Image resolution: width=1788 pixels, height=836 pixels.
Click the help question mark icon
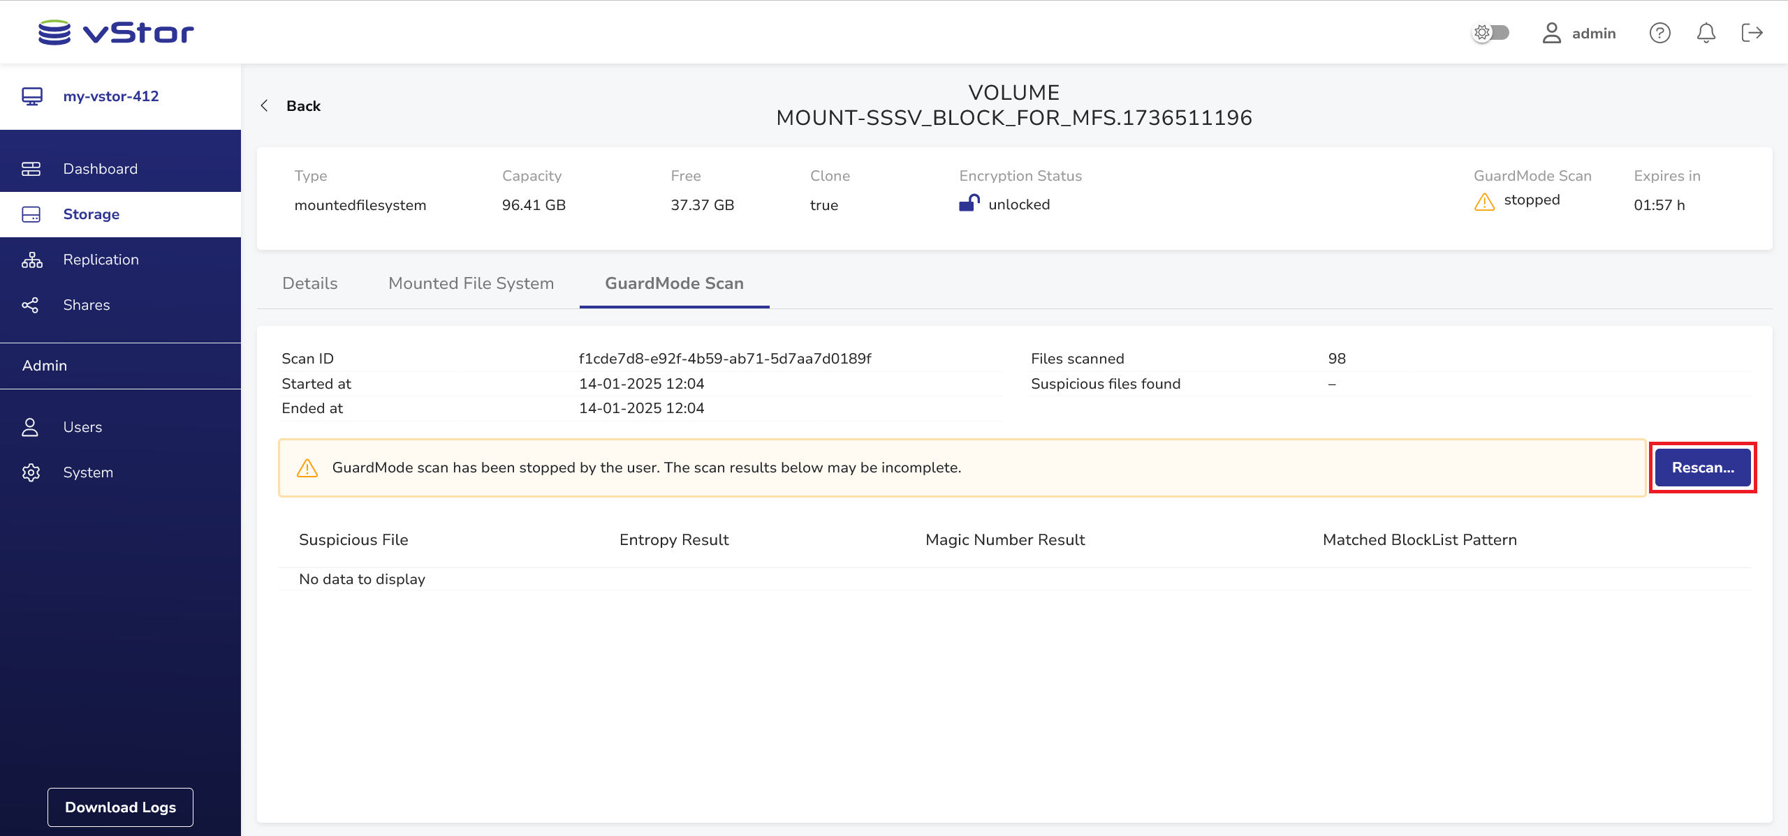[x=1659, y=33]
